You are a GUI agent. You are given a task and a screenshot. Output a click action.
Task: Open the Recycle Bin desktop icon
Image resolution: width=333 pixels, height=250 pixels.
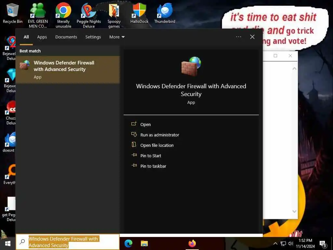(x=13, y=13)
